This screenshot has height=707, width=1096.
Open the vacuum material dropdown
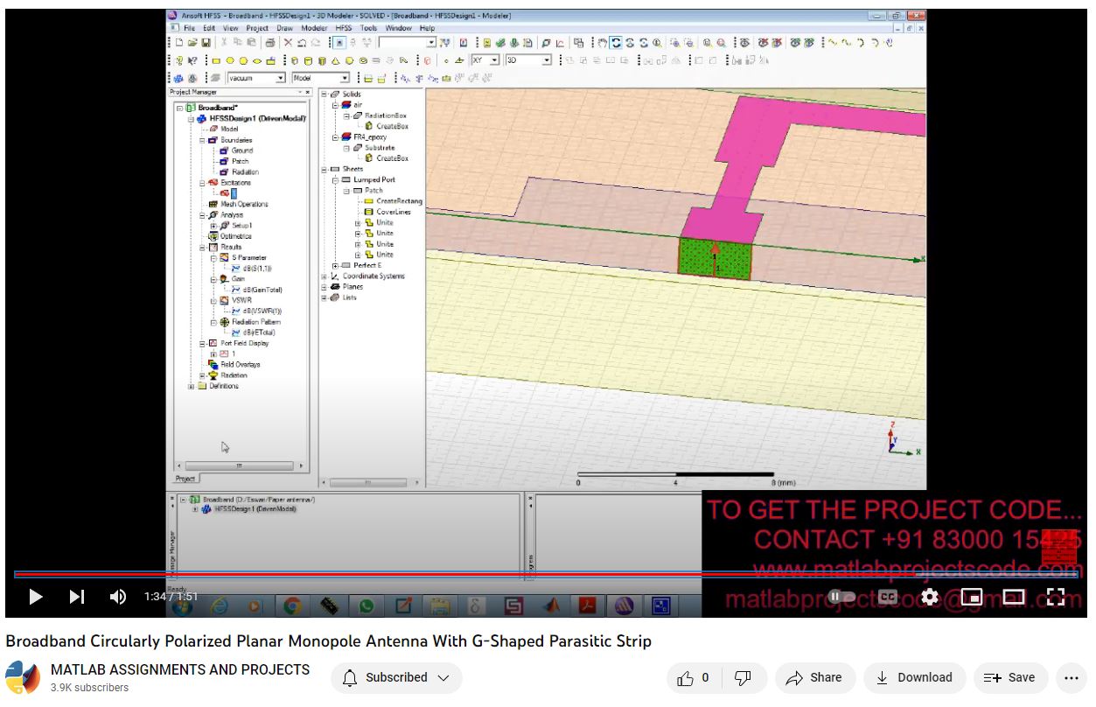coord(281,78)
